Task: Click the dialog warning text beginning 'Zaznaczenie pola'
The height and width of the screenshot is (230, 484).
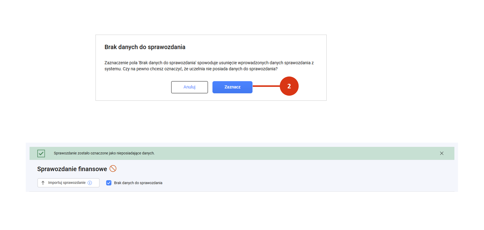Action: [x=209, y=66]
